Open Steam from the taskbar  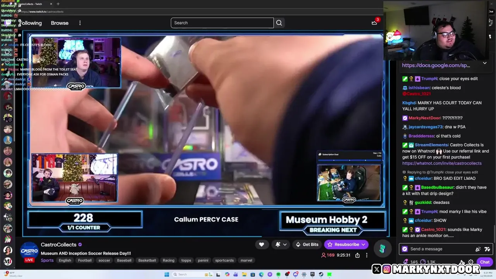[321, 274]
